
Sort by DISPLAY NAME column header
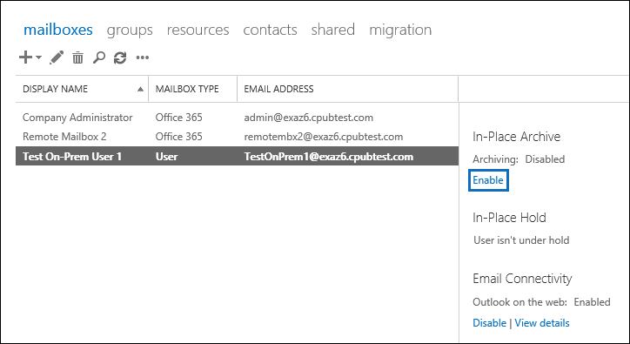pyautogui.click(x=82, y=89)
